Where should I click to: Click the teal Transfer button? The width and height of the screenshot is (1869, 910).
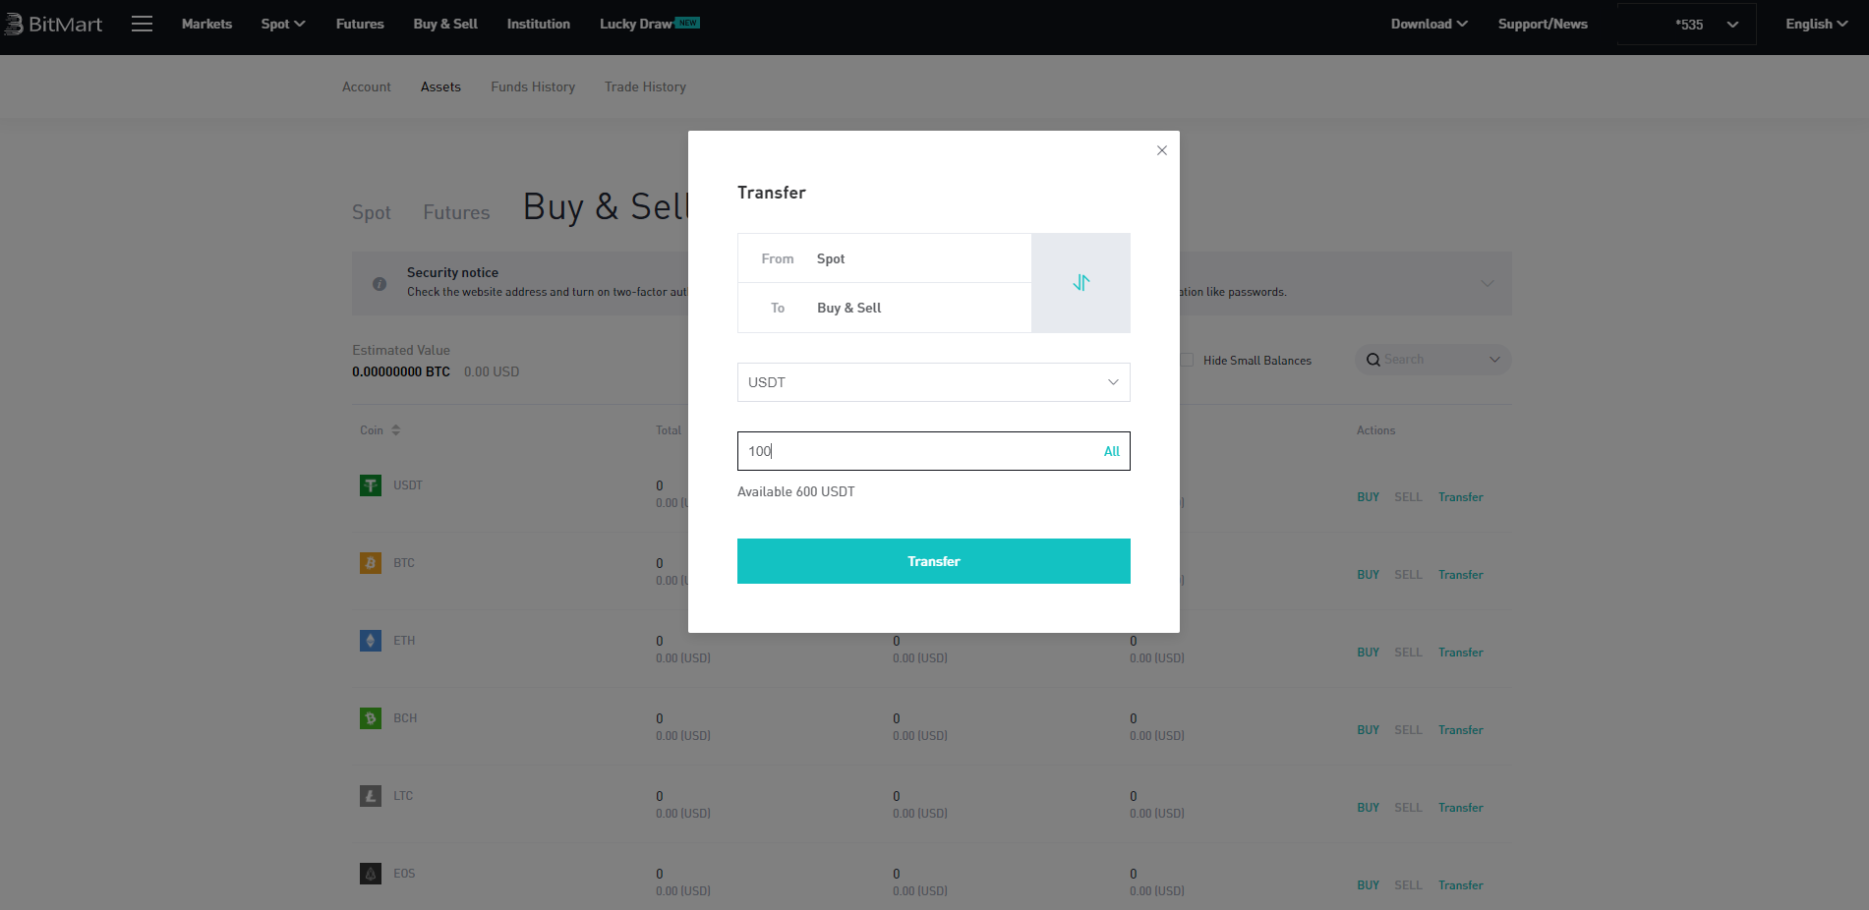point(933,561)
